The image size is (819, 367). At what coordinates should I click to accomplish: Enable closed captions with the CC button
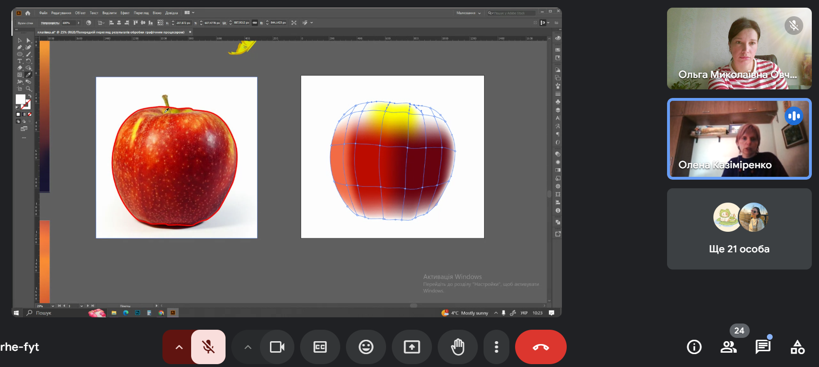320,347
